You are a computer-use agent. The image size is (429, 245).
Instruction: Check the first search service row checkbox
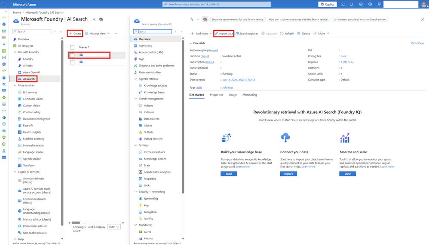[72, 55]
